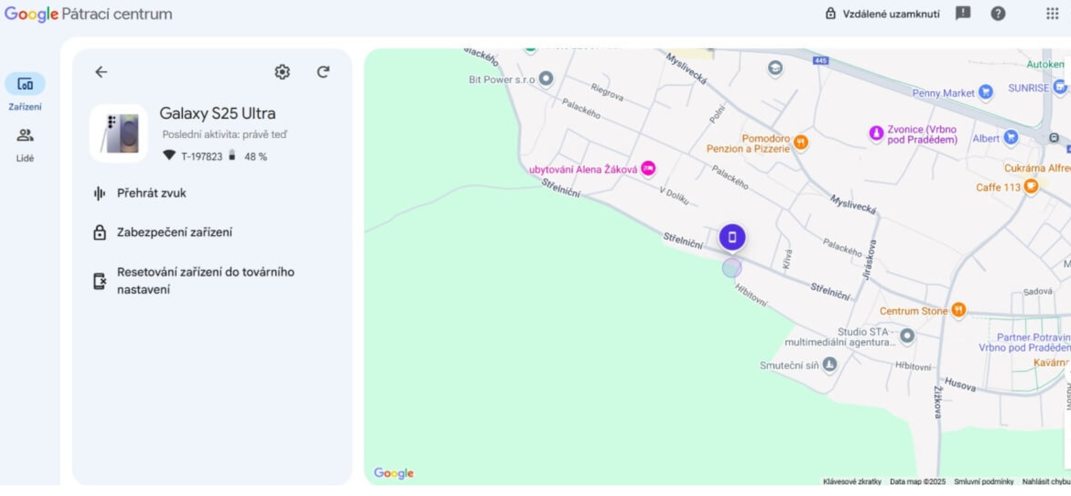
Task: Open the help question mark icon
Action: [998, 14]
